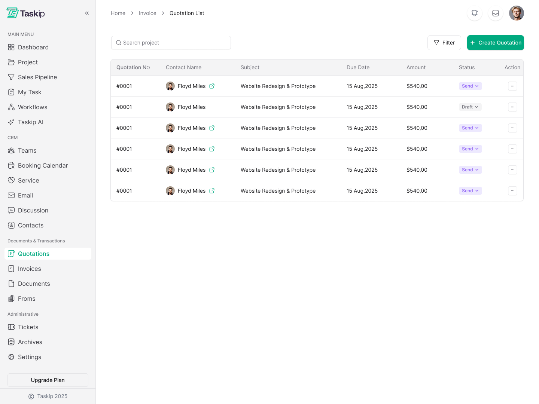Expand the Send status dropdown in first row
The height and width of the screenshot is (404, 539).
click(470, 86)
